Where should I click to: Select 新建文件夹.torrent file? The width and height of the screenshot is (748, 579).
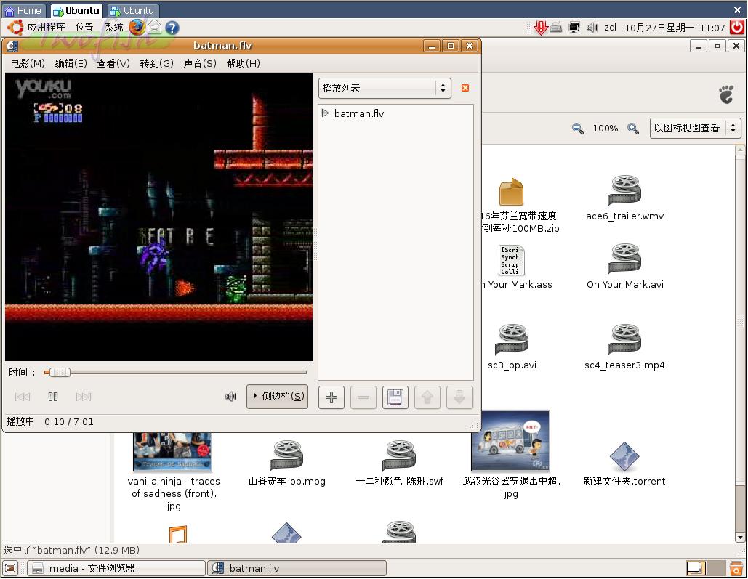624,456
